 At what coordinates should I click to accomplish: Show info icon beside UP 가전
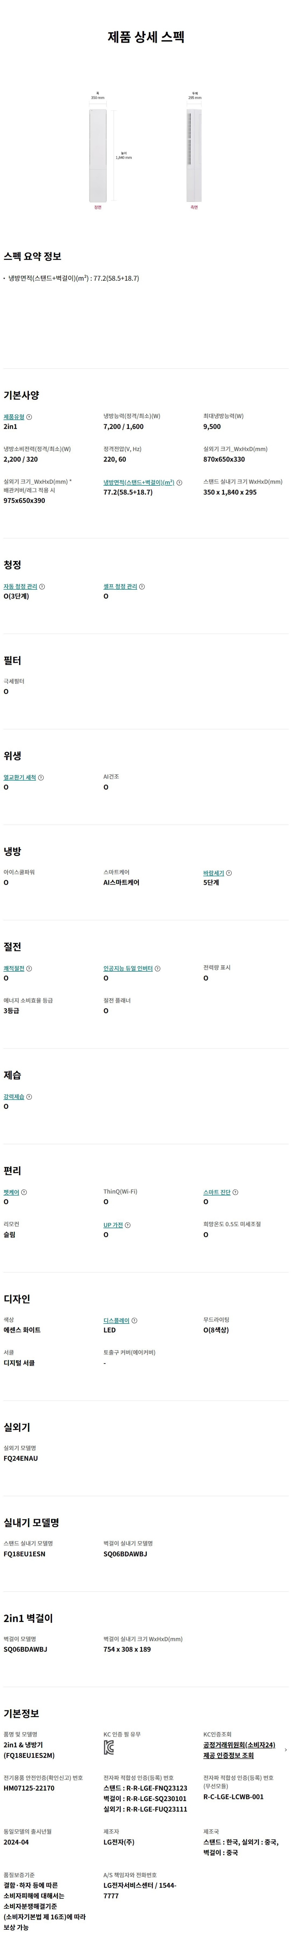click(x=128, y=1225)
